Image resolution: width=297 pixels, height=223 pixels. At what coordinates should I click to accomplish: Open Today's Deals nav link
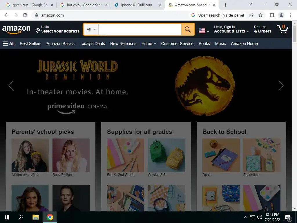92,44
